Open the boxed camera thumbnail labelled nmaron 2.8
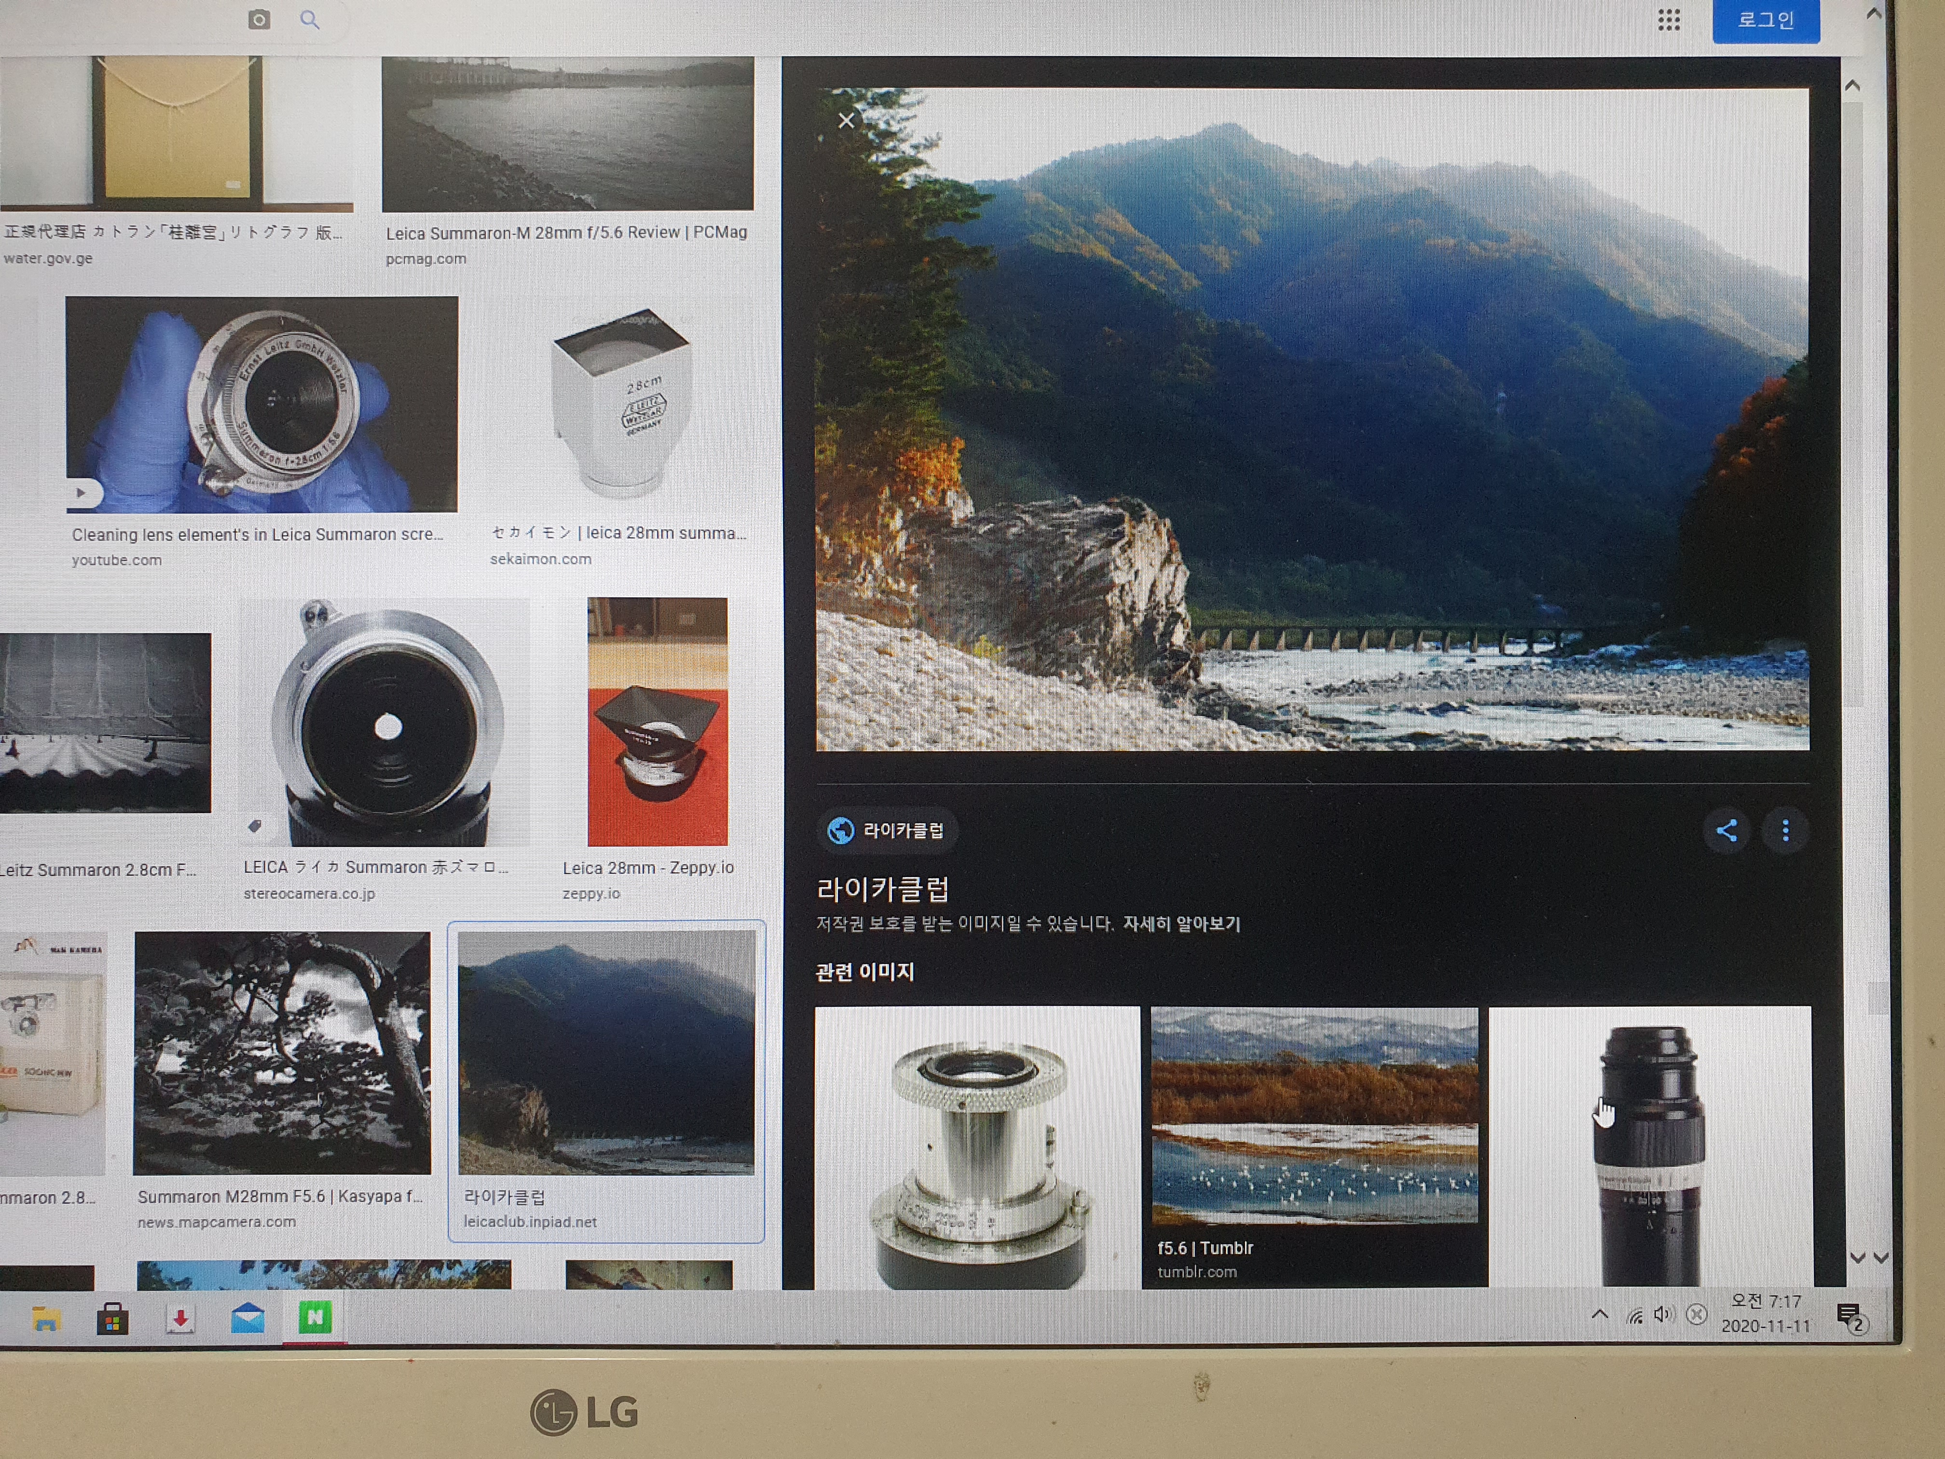This screenshot has width=1945, height=1459. (x=53, y=1053)
